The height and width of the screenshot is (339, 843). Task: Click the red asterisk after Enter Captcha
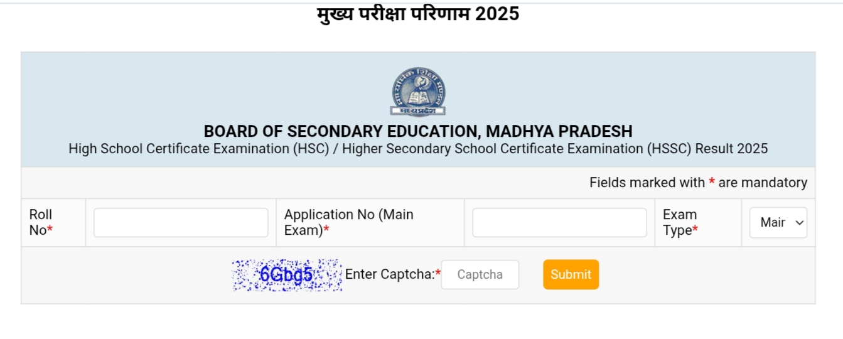click(x=438, y=273)
